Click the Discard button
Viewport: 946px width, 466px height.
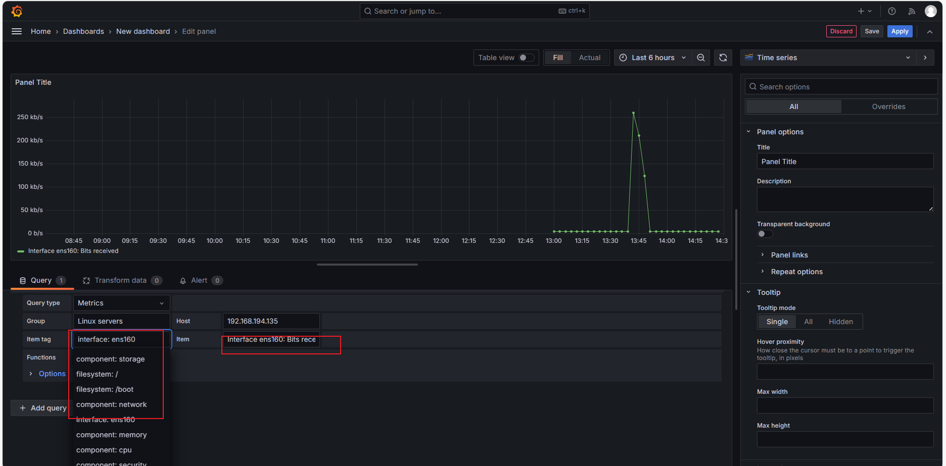[x=841, y=31]
